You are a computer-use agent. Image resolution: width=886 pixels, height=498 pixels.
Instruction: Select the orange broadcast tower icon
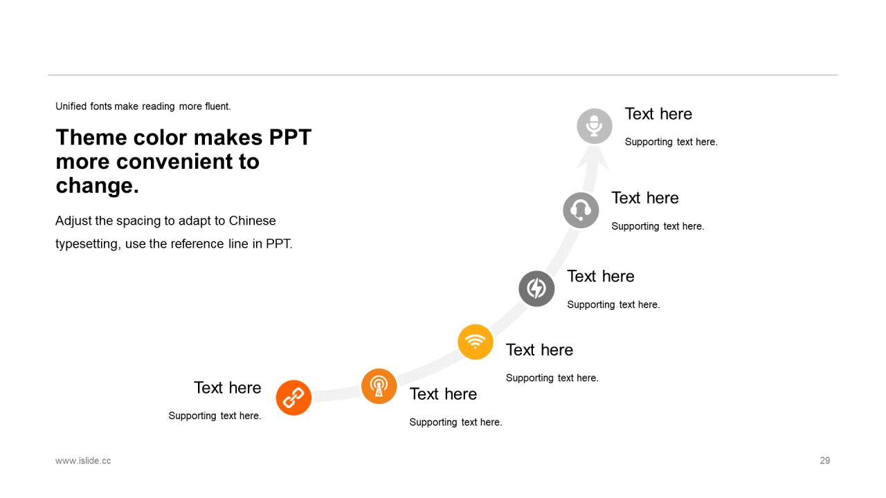pos(379,386)
